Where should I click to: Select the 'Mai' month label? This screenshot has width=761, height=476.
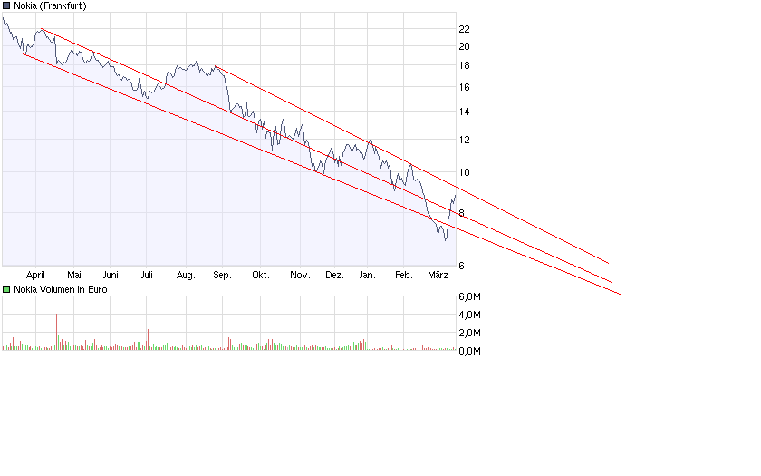[74, 275]
